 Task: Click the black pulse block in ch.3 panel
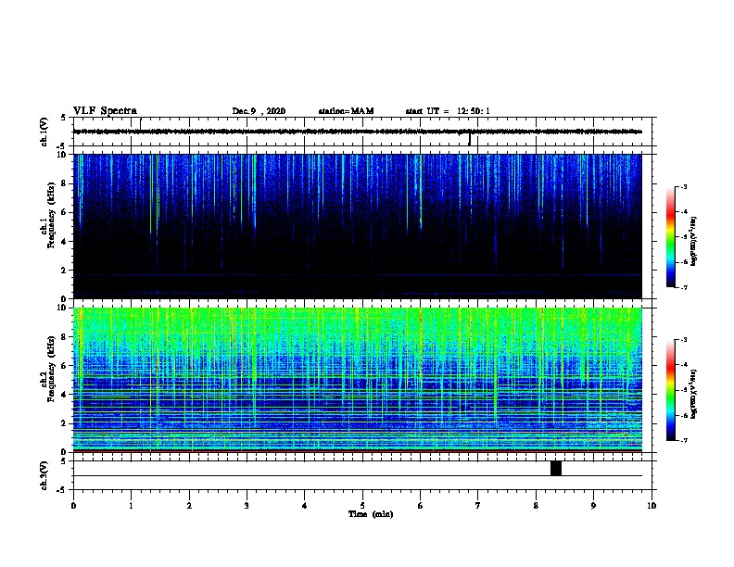[556, 468]
